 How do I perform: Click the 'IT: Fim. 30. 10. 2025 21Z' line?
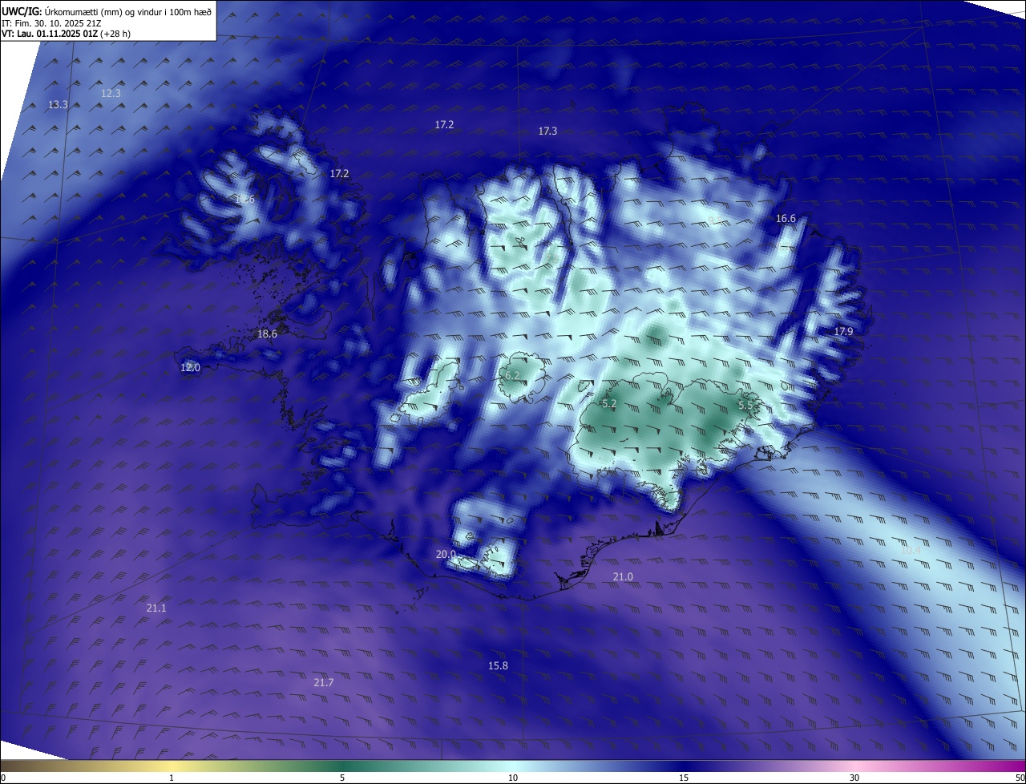point(53,22)
